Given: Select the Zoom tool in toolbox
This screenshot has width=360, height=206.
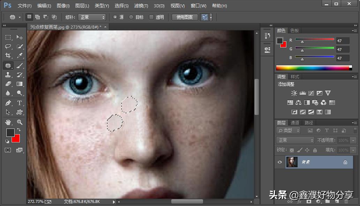Looking at the screenshot, I should click(x=20, y=122).
